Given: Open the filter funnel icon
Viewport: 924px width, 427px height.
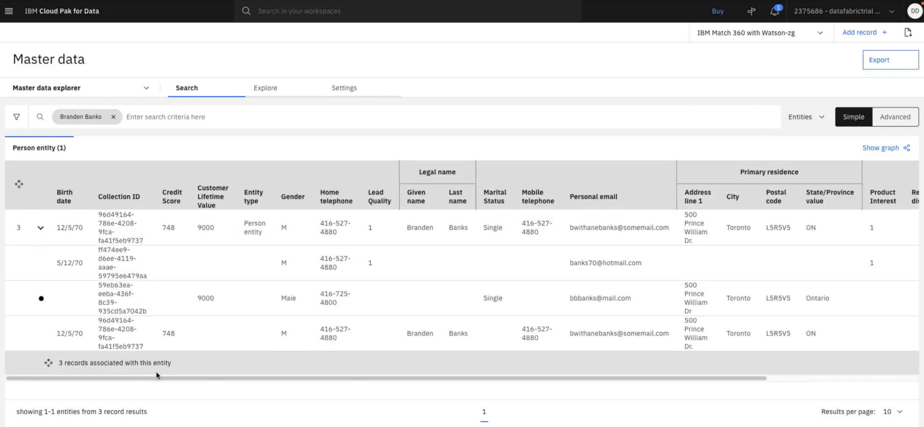Looking at the screenshot, I should pyautogui.click(x=17, y=117).
